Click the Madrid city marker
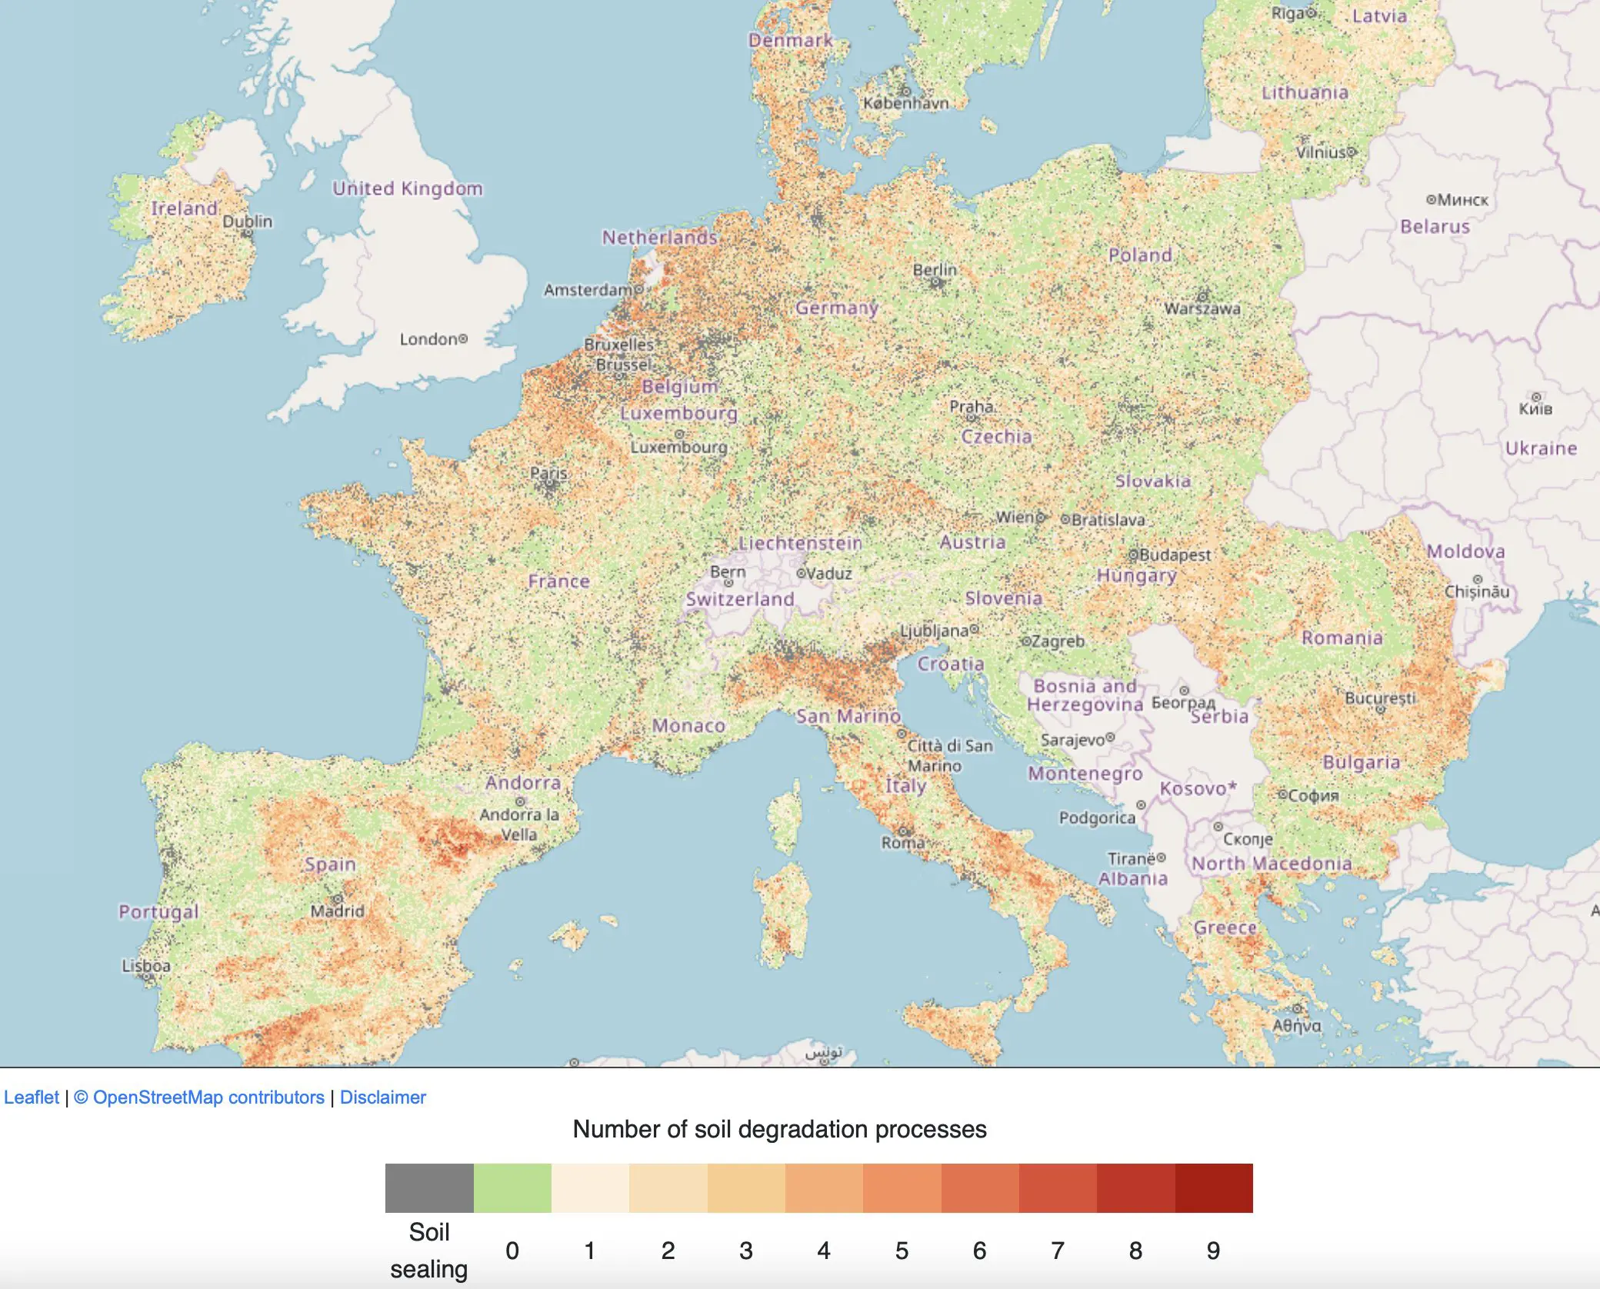This screenshot has width=1600, height=1289. [x=337, y=898]
